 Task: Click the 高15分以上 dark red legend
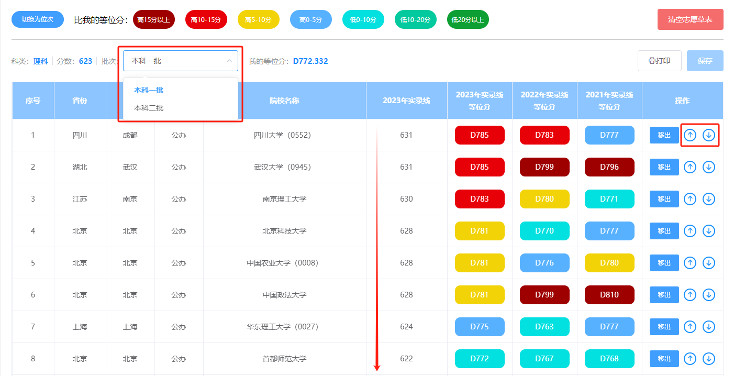tap(154, 19)
